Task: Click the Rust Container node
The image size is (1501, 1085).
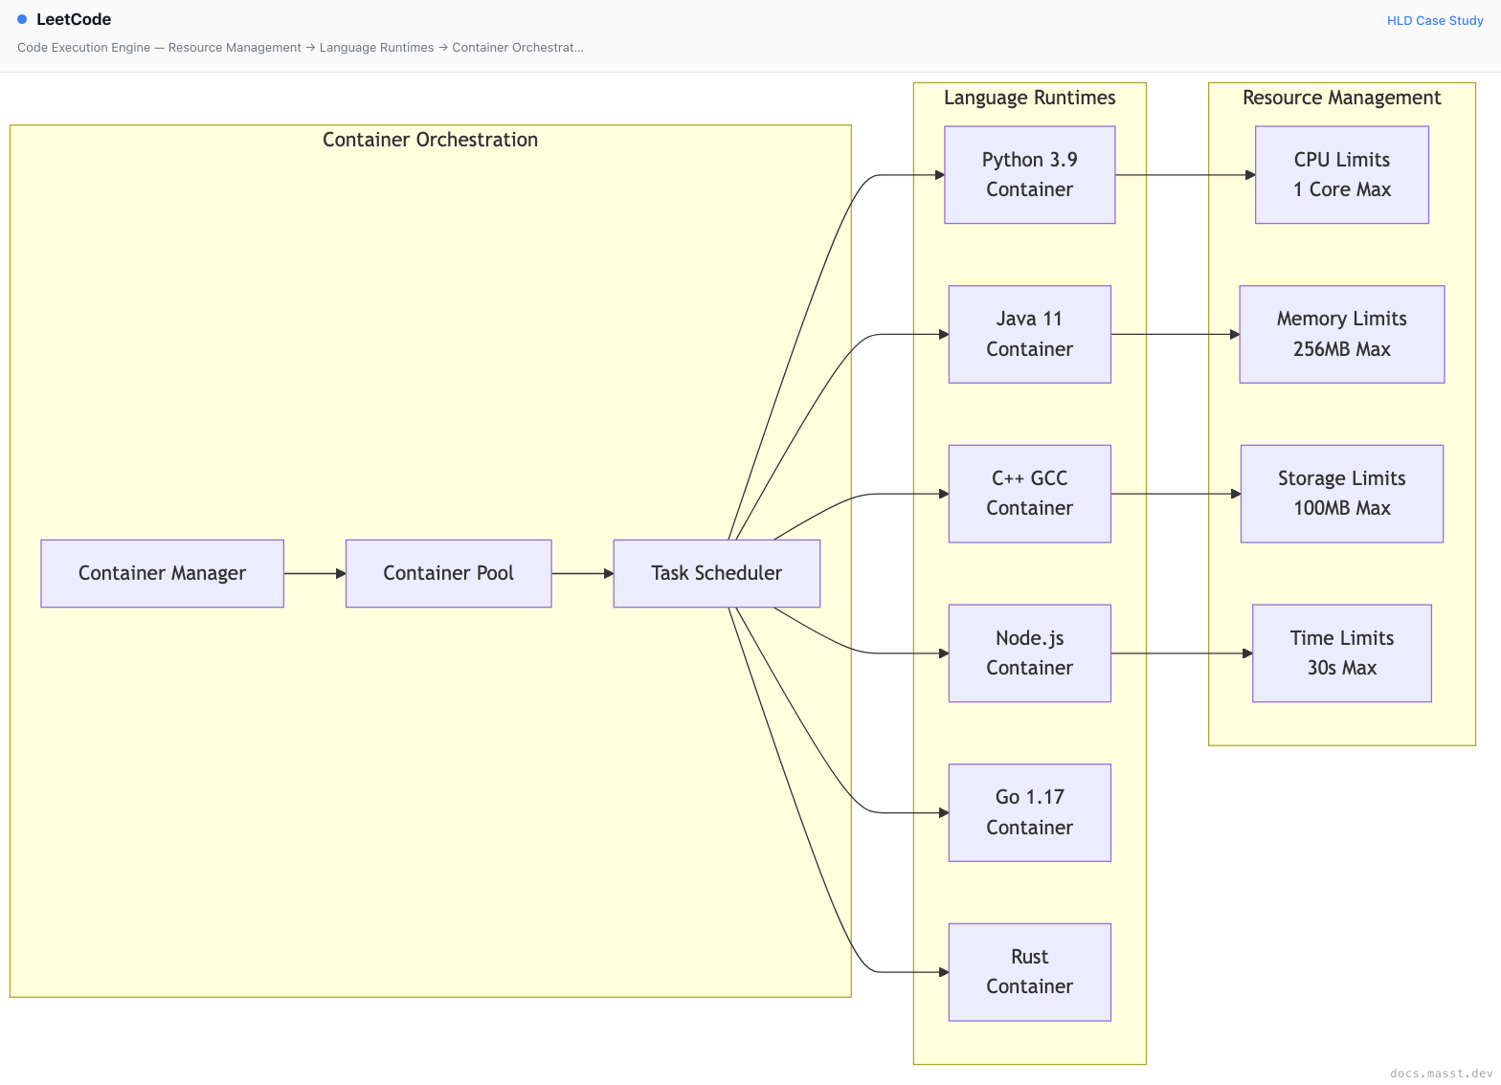Action: point(1029,972)
